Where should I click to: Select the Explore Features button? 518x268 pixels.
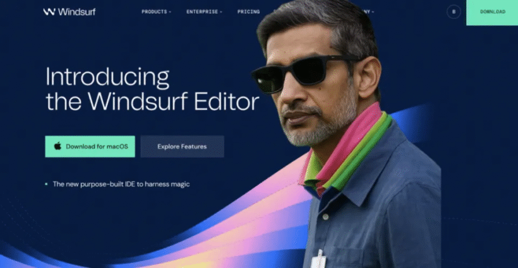click(x=182, y=146)
